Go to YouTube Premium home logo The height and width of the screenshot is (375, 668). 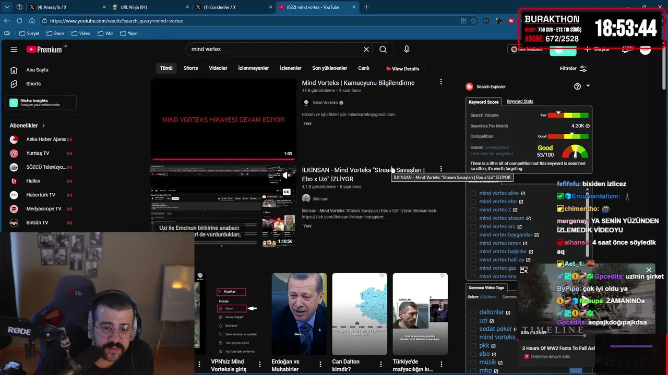pyautogui.click(x=44, y=49)
